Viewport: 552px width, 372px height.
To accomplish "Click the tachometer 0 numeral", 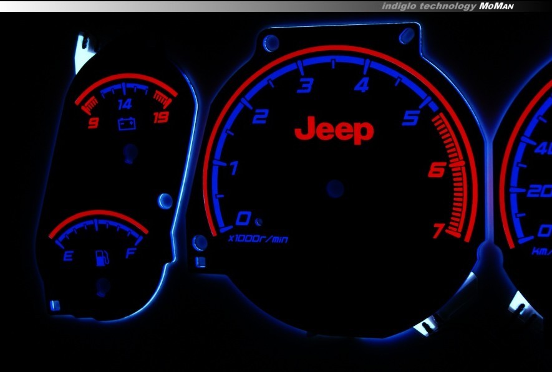I will (243, 218).
